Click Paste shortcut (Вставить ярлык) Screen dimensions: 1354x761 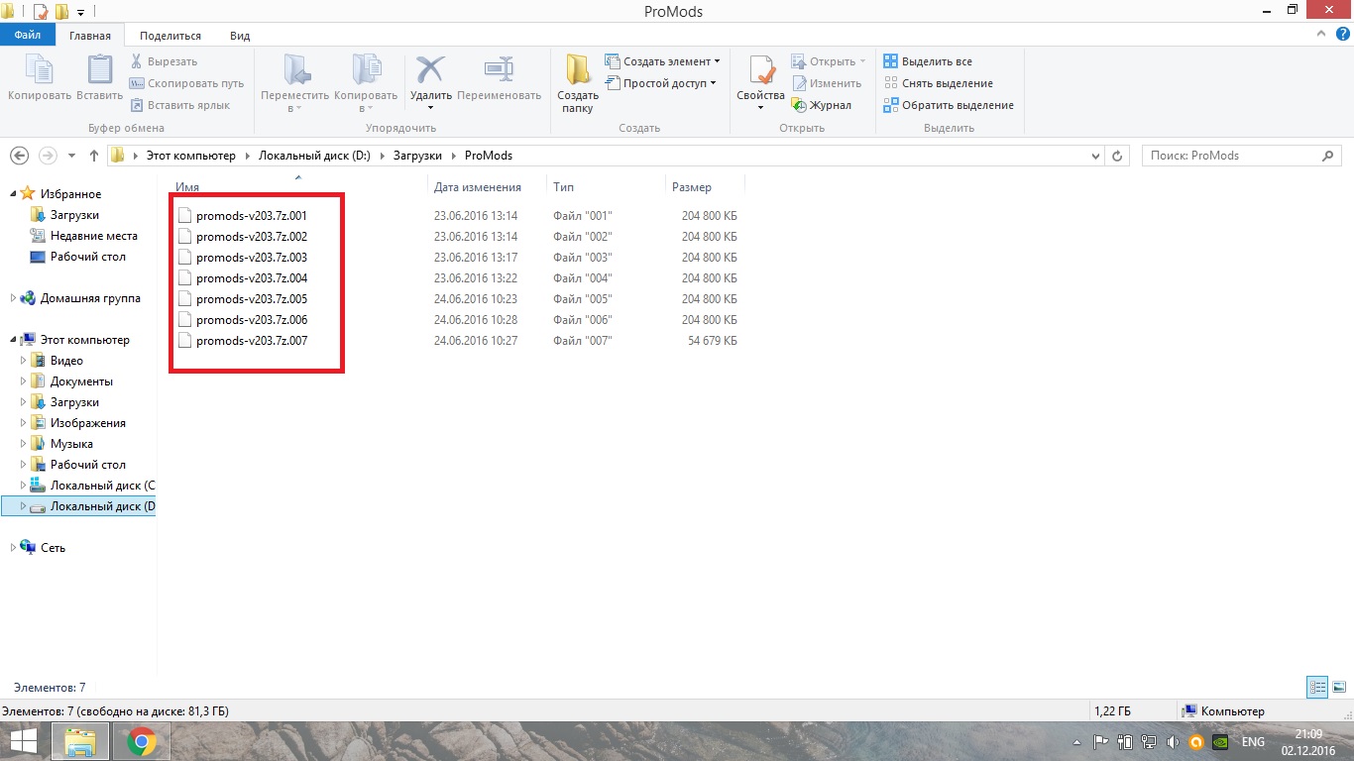(x=179, y=105)
